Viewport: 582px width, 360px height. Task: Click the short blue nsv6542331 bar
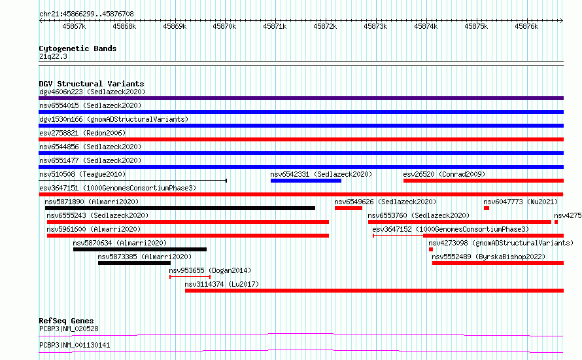[306, 181]
